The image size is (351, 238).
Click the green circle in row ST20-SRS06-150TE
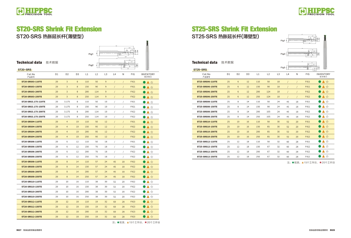(x=144, y=147)
